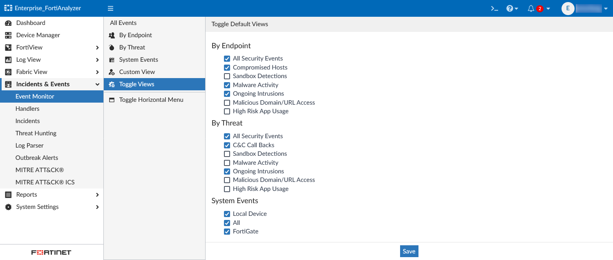Open the help question mark icon

[x=510, y=8]
